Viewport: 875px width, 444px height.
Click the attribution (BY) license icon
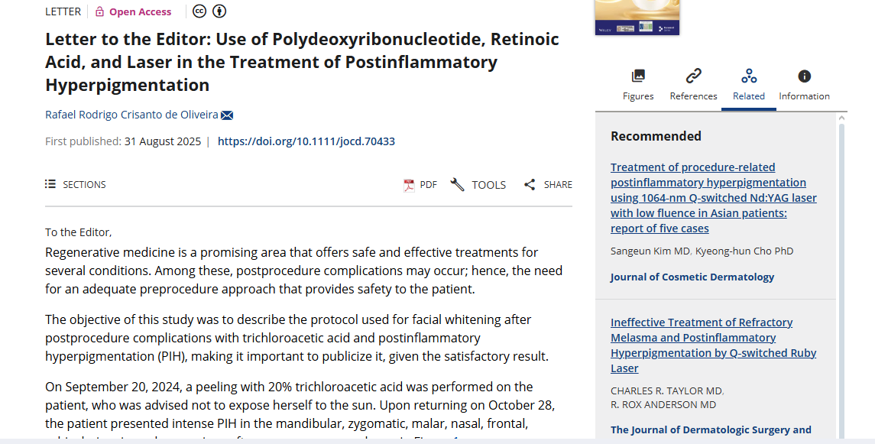pos(219,11)
